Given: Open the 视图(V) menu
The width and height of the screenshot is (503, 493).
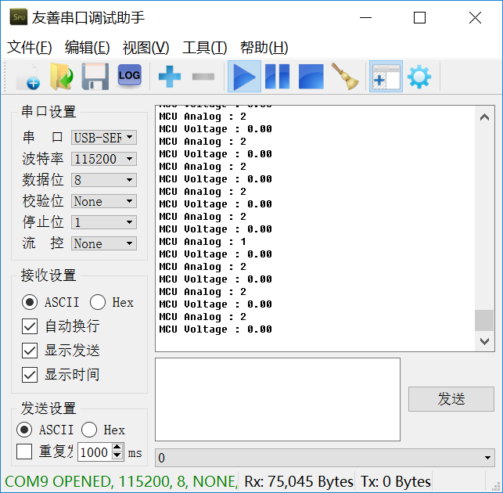Looking at the screenshot, I should pyautogui.click(x=146, y=48).
